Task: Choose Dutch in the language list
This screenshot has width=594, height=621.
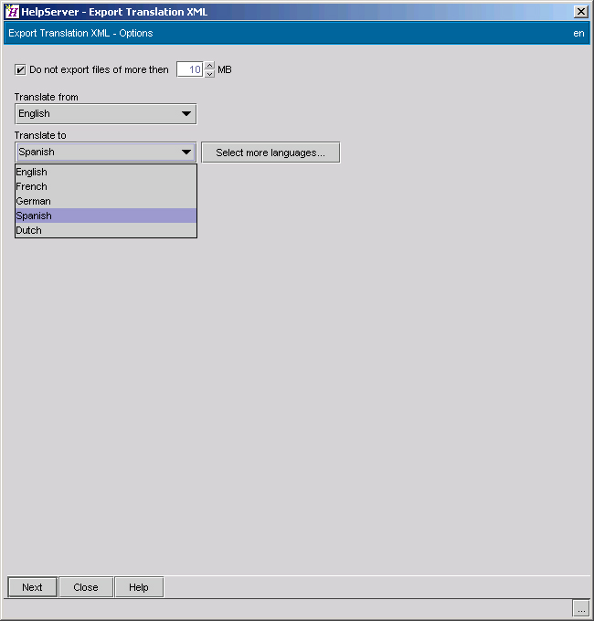Action: (x=106, y=230)
